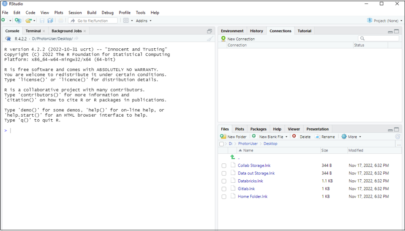Click the Open file folder icon
Viewport: 405px width, 231px height.
(x=28, y=20)
